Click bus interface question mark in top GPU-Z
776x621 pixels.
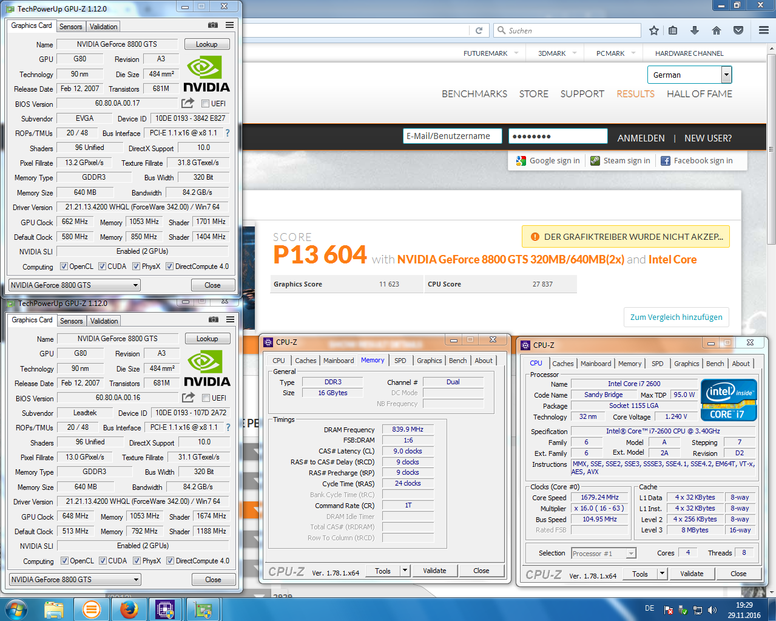228,133
